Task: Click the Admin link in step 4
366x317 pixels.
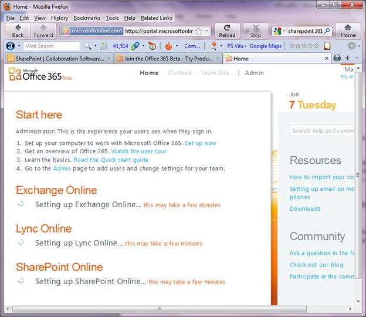Action: click(62, 168)
